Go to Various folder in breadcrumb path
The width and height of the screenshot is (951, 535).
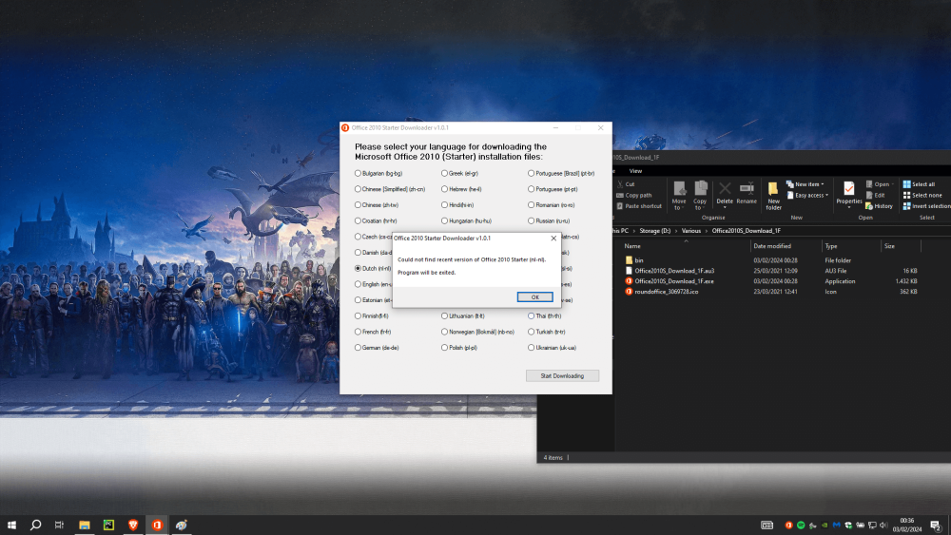pos(690,231)
